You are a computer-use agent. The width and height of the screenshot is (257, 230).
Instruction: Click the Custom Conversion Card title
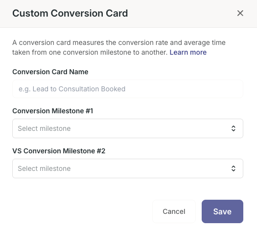coord(70,13)
